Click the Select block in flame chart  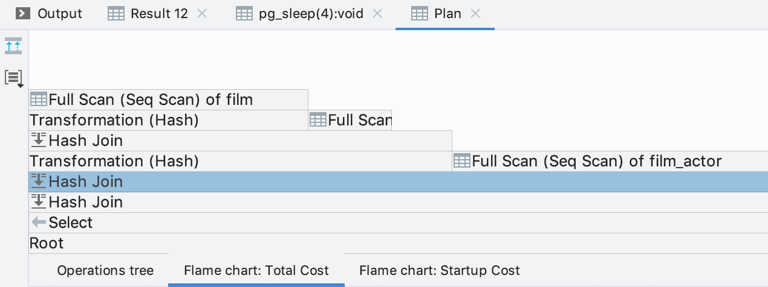(x=398, y=222)
